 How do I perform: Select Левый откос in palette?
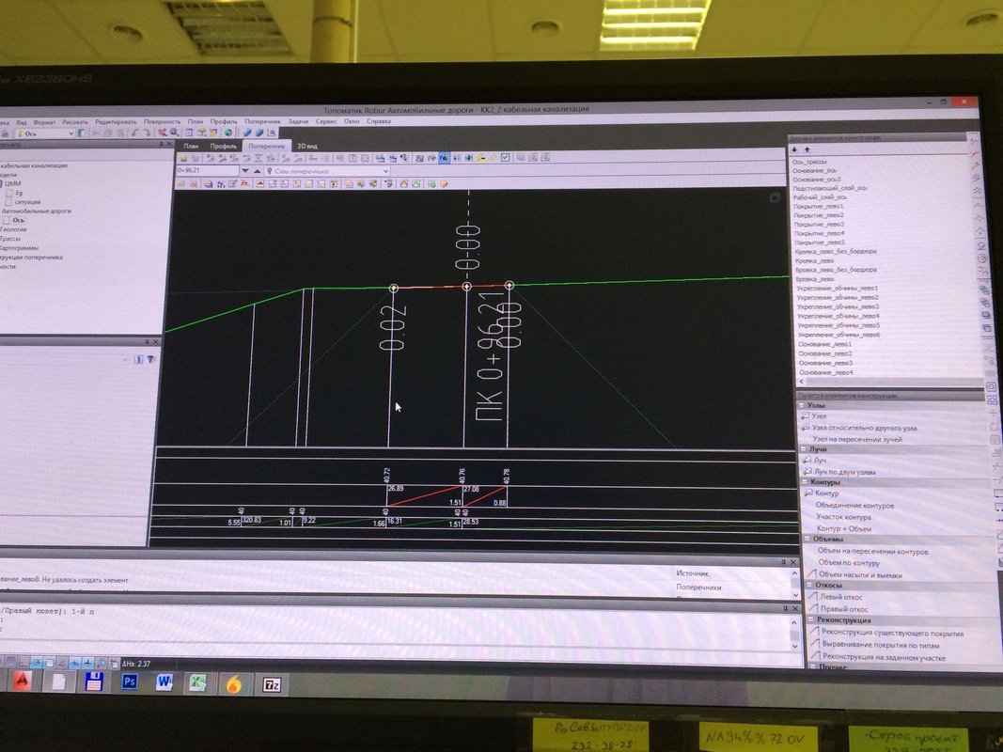[840, 597]
